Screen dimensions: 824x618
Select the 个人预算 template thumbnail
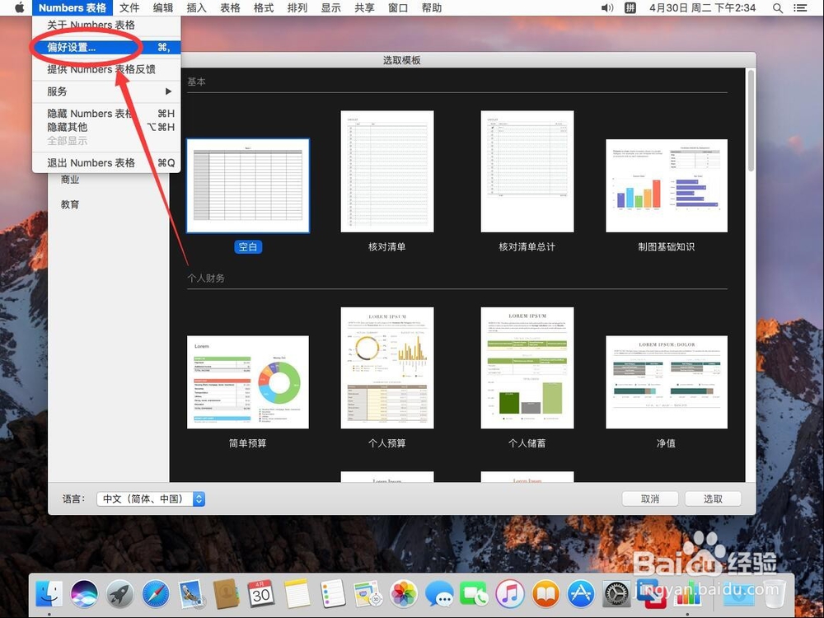[387, 368]
